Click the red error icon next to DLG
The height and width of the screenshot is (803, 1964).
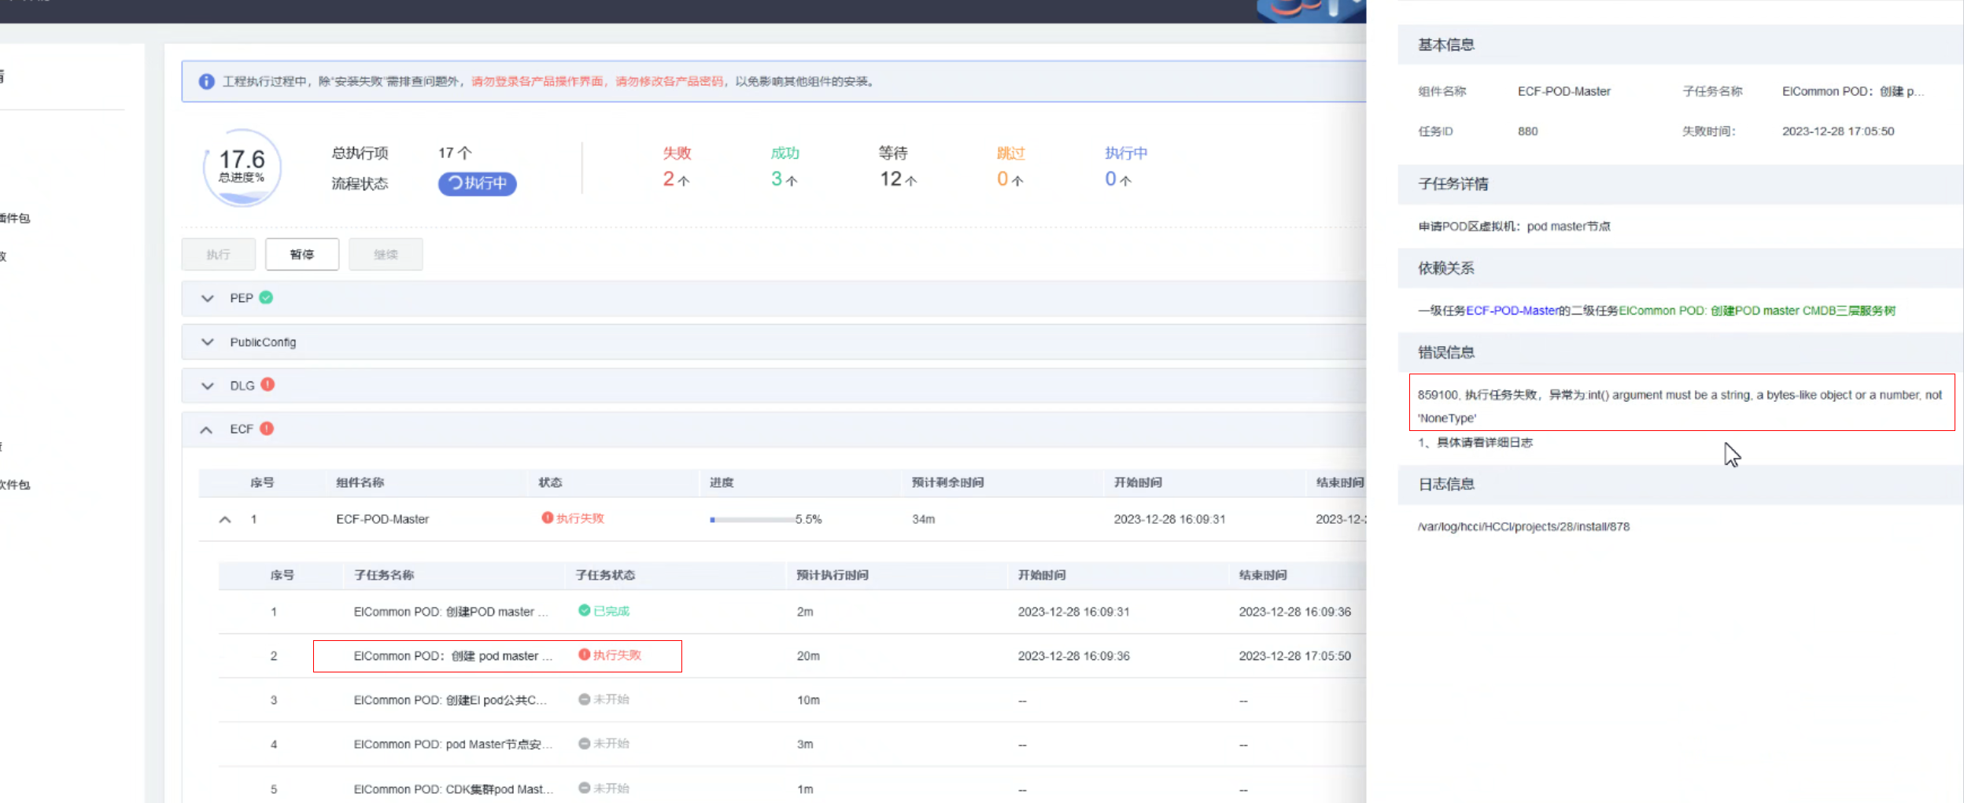pyautogui.click(x=268, y=385)
